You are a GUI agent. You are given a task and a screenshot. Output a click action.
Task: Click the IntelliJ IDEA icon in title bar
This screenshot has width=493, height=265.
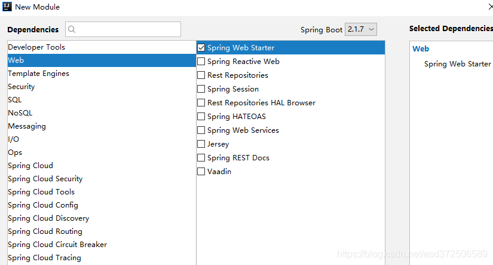click(7, 7)
